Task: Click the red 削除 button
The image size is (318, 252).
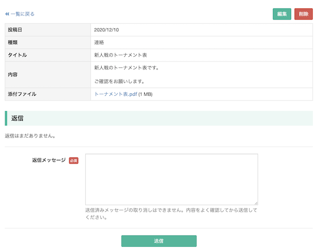Action: point(303,14)
